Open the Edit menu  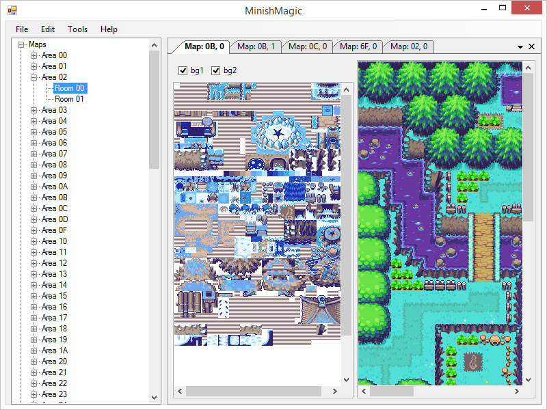[x=48, y=29]
